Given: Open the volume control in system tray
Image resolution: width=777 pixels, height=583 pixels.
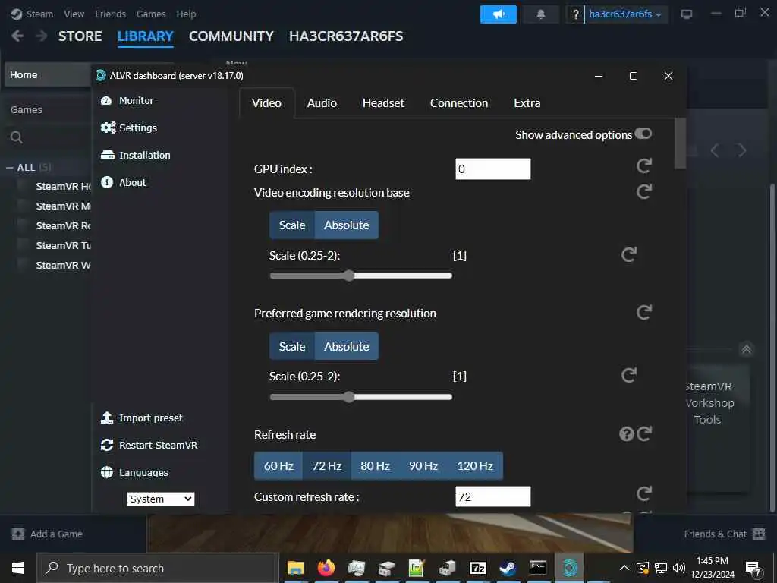Looking at the screenshot, I should (x=679, y=568).
